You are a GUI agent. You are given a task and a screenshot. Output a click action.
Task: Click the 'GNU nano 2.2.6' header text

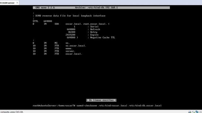[45, 8]
